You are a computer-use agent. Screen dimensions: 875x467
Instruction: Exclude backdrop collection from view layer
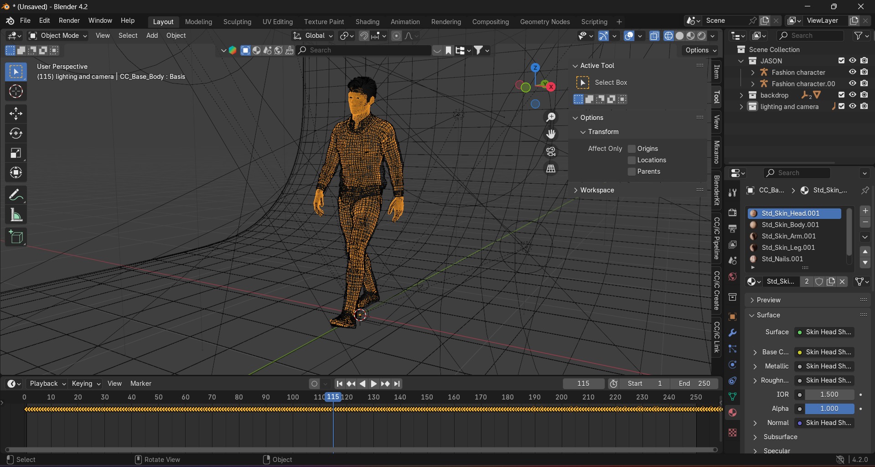click(841, 95)
